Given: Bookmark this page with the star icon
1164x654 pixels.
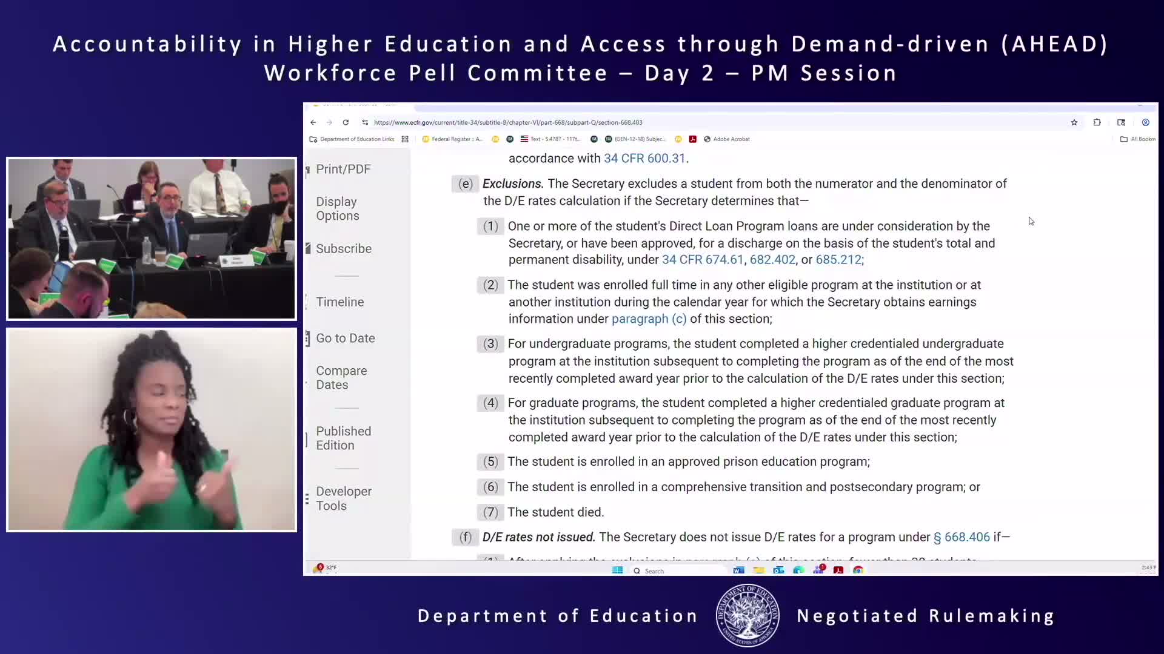Looking at the screenshot, I should 1074,122.
